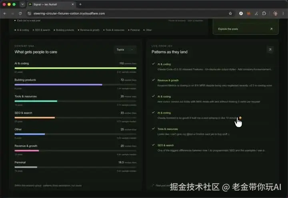Image resolution: width=288 pixels, height=198 pixels.
Task: Click the arrow icon in Patterns as they land
Action: [x=270, y=50]
